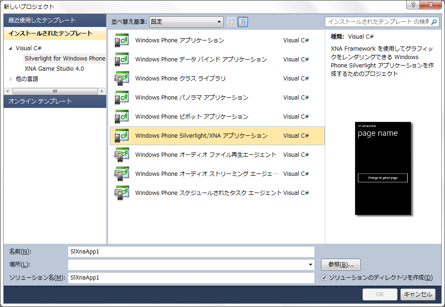Select Windows Phone データ バインド アプリケーション text
445x307 pixels.
tap(201, 59)
